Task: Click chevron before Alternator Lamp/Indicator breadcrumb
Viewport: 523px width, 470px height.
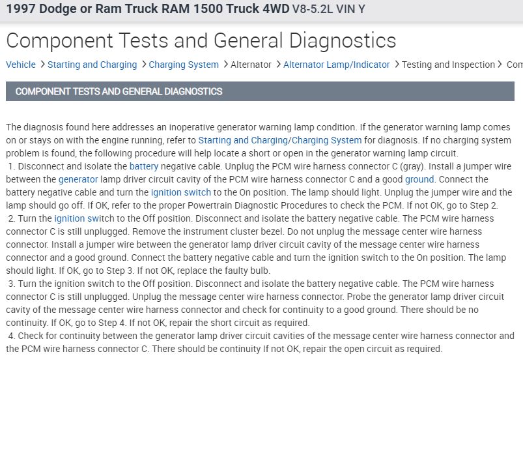Action: tap(277, 65)
